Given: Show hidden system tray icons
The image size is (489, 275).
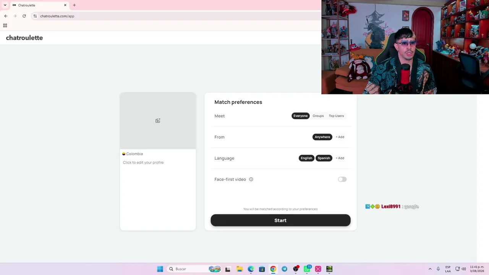Looking at the screenshot, I should tap(430, 269).
